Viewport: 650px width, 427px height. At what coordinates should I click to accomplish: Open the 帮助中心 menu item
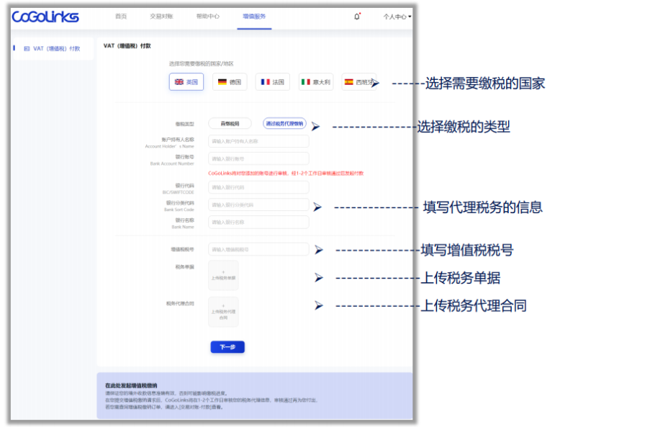click(x=210, y=15)
